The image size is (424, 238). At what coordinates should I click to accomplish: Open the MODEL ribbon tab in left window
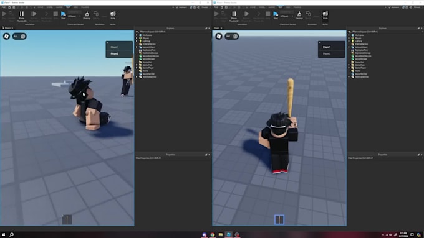[49, 7]
